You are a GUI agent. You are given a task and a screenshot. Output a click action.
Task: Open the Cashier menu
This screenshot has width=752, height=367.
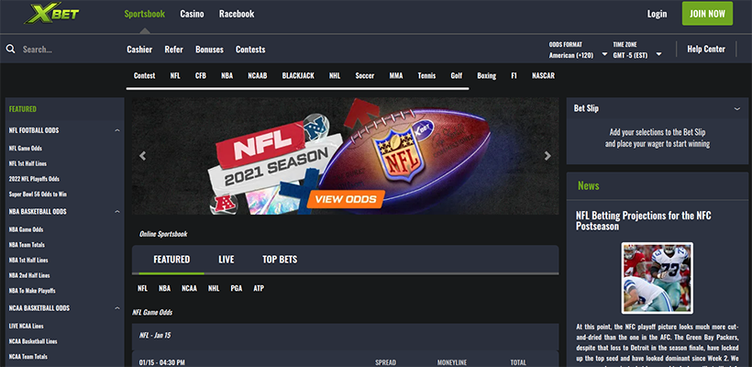(x=139, y=50)
